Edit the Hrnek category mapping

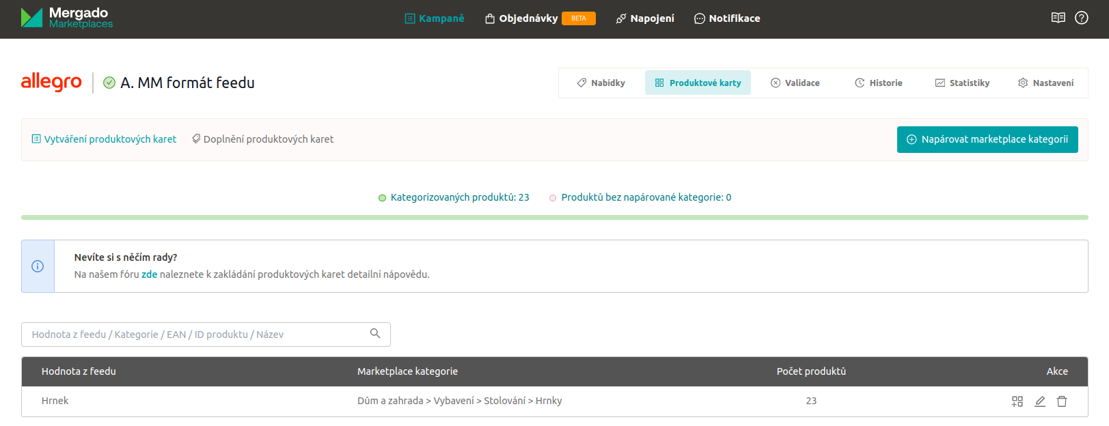(1039, 401)
